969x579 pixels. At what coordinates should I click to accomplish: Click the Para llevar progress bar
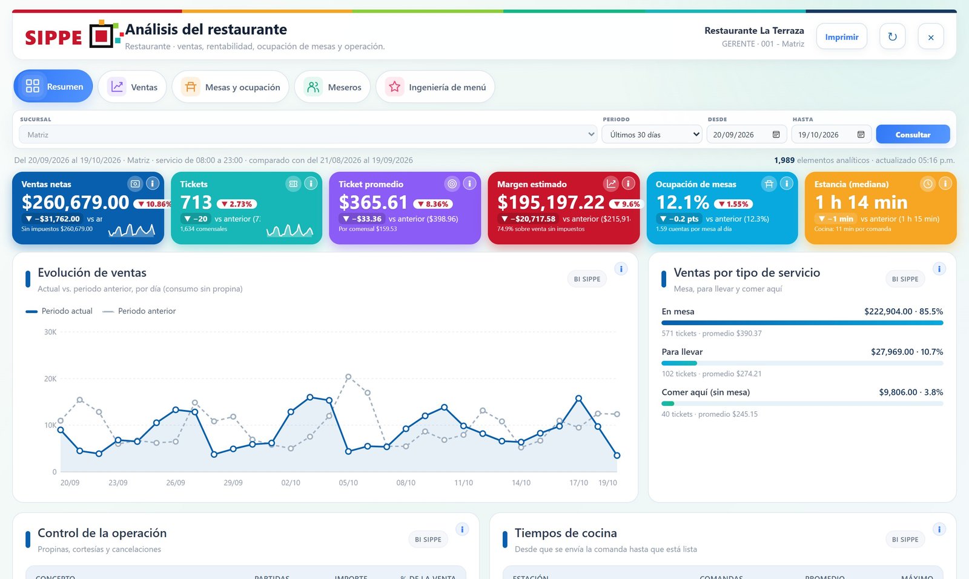pyautogui.click(x=802, y=363)
